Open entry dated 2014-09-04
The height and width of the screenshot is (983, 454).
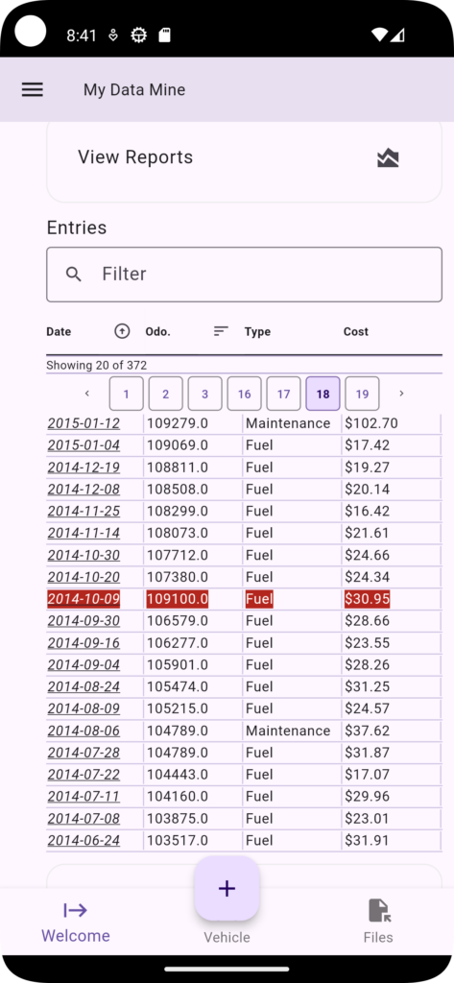tap(84, 664)
